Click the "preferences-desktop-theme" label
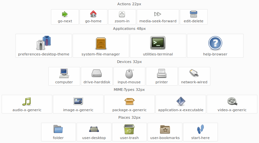Screen dimensions: 259x143 coord(44,54)
